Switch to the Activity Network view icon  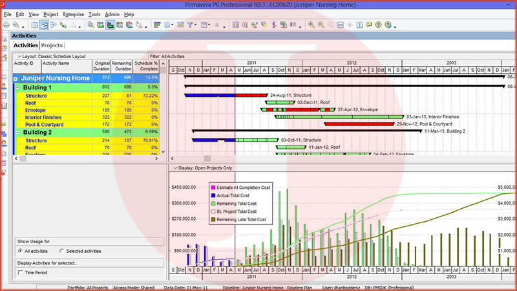tap(54, 25)
